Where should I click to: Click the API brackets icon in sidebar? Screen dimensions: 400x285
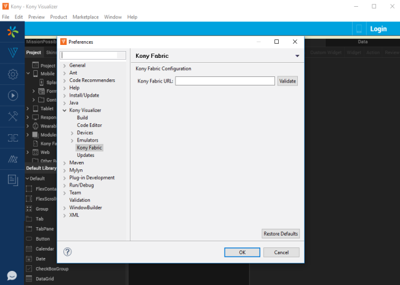[13, 138]
